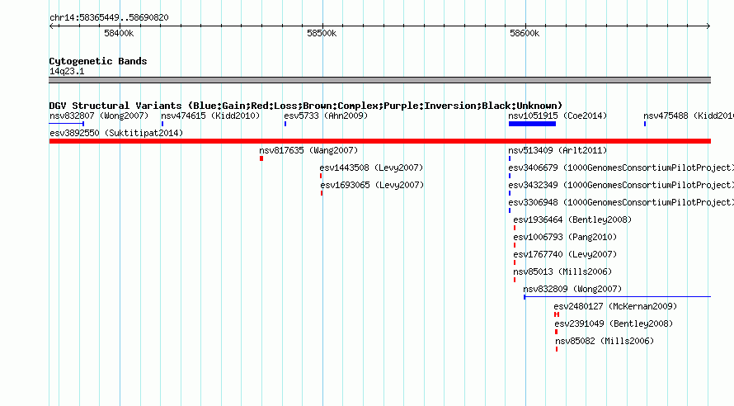Select the esv2391049 (Bentley2008) label
This screenshot has height=406, width=734.
pyautogui.click(x=614, y=323)
